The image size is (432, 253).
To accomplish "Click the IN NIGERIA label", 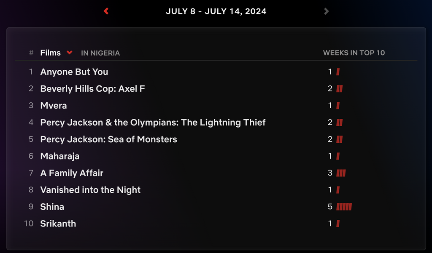I will tap(101, 53).
